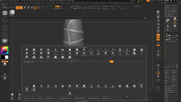181x102 pixels.
Task: Open the material sphere selector
Action: 5,42
